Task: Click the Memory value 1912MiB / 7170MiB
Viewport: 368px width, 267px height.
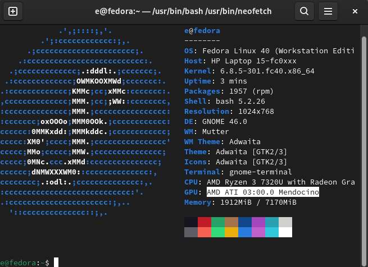Action: click(258, 202)
